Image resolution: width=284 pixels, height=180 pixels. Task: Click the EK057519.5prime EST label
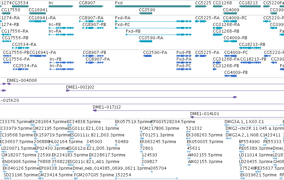[133, 122]
